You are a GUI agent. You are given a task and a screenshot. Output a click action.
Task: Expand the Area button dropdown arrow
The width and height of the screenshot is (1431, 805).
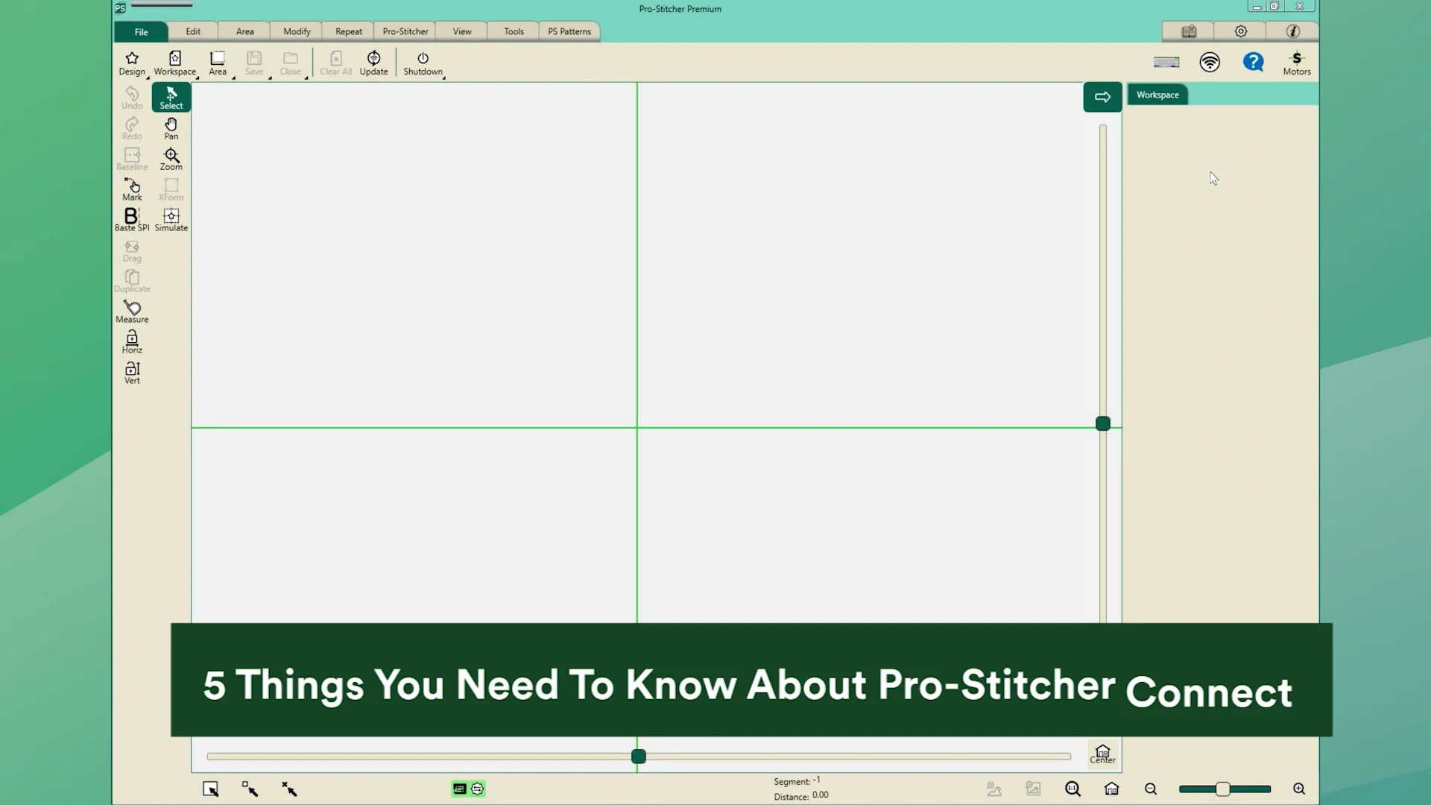[233, 77]
